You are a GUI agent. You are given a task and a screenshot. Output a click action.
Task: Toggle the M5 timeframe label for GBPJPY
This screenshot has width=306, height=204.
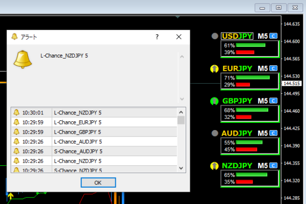point(262,101)
